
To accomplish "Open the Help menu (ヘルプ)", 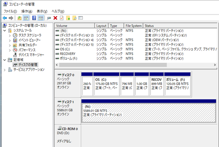I will (58, 11).
